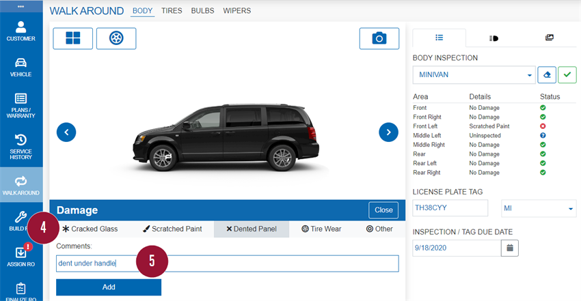
Task: Open the Build RO wrench item
Action: tap(18, 221)
